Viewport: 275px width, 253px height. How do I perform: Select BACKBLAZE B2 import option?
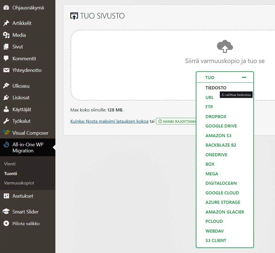coord(221,145)
